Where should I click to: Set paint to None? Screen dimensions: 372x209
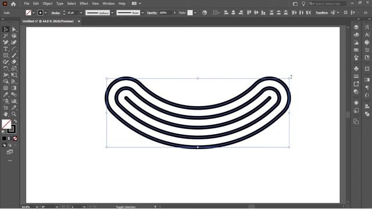coord(15,138)
